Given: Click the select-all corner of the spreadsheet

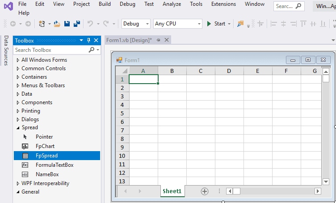Looking at the screenshot, I should click(x=122, y=71).
